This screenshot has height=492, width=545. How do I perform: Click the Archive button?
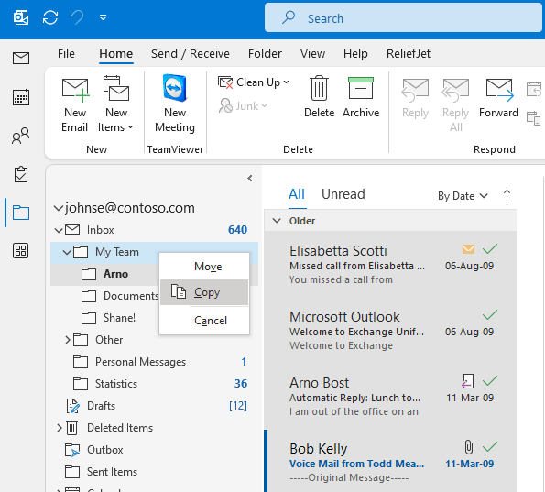pos(361,97)
